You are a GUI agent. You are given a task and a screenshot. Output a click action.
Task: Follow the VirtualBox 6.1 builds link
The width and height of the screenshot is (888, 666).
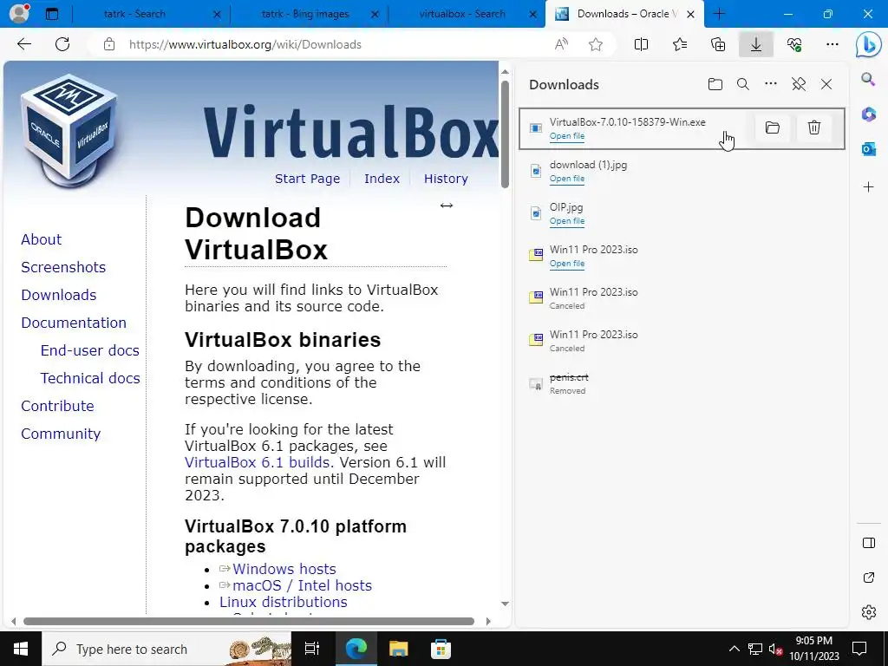point(259,462)
